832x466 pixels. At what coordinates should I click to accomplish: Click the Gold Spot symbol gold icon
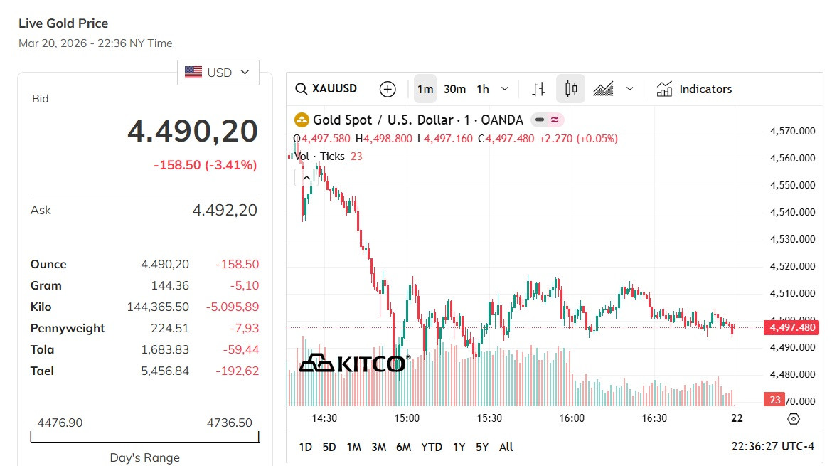click(302, 120)
